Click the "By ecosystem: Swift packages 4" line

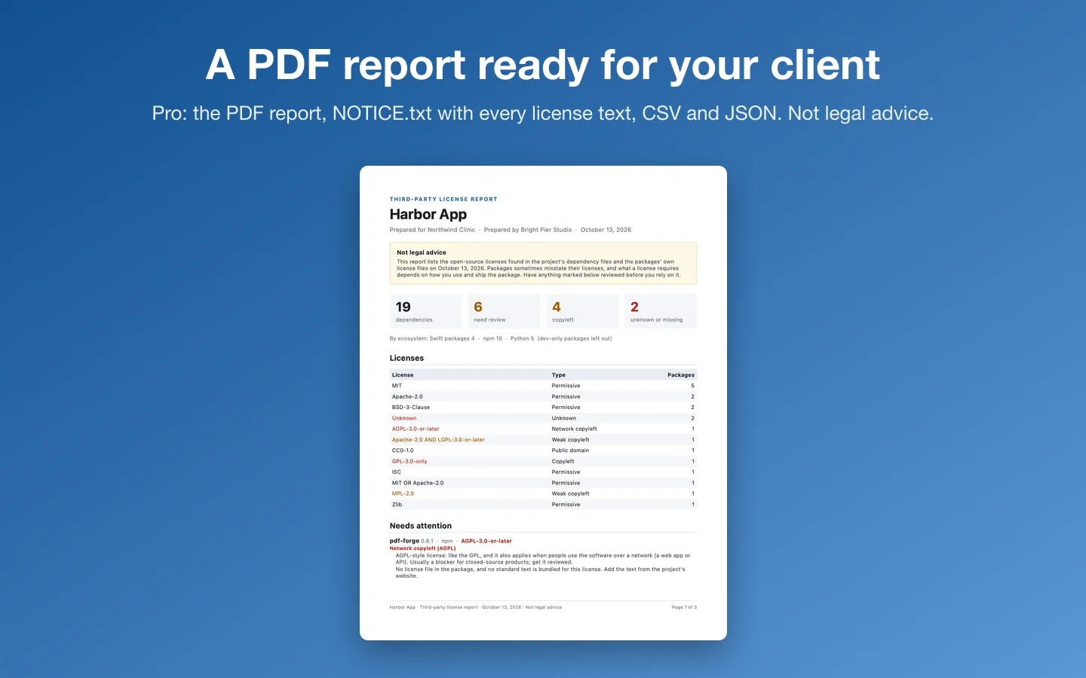(x=501, y=339)
